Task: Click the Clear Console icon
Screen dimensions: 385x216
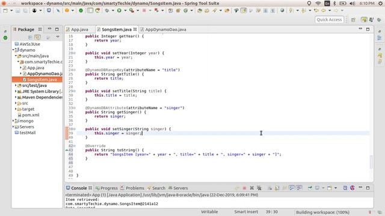Action: 269,188
